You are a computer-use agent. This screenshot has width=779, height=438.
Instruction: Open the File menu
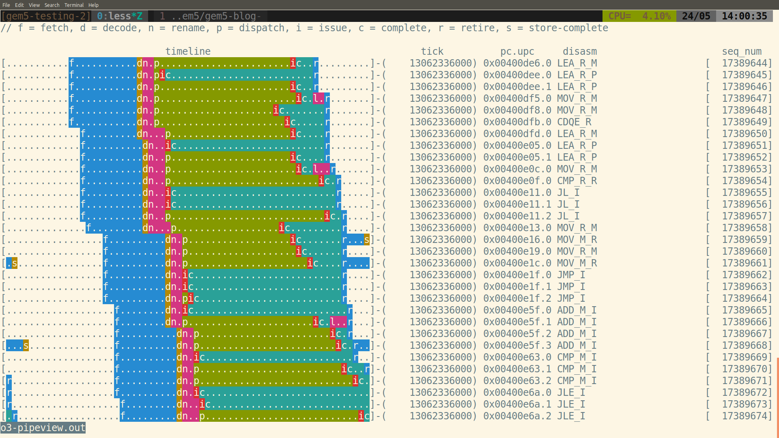point(6,5)
